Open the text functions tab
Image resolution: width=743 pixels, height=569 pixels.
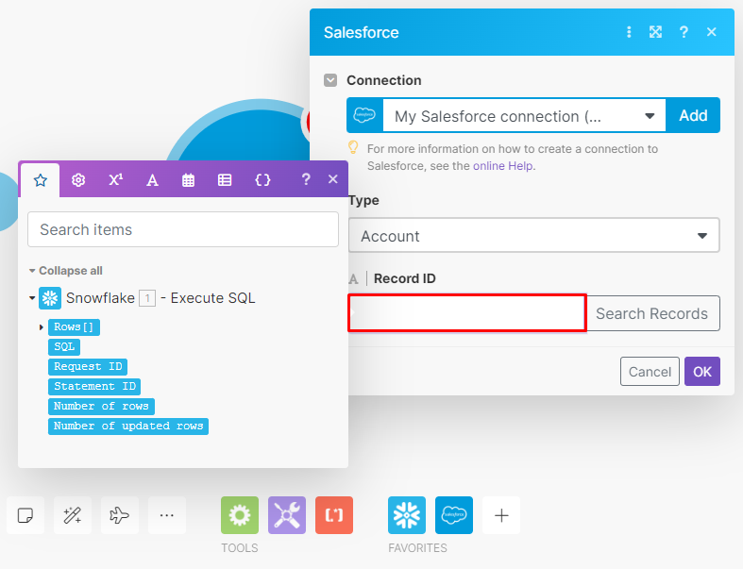[152, 180]
